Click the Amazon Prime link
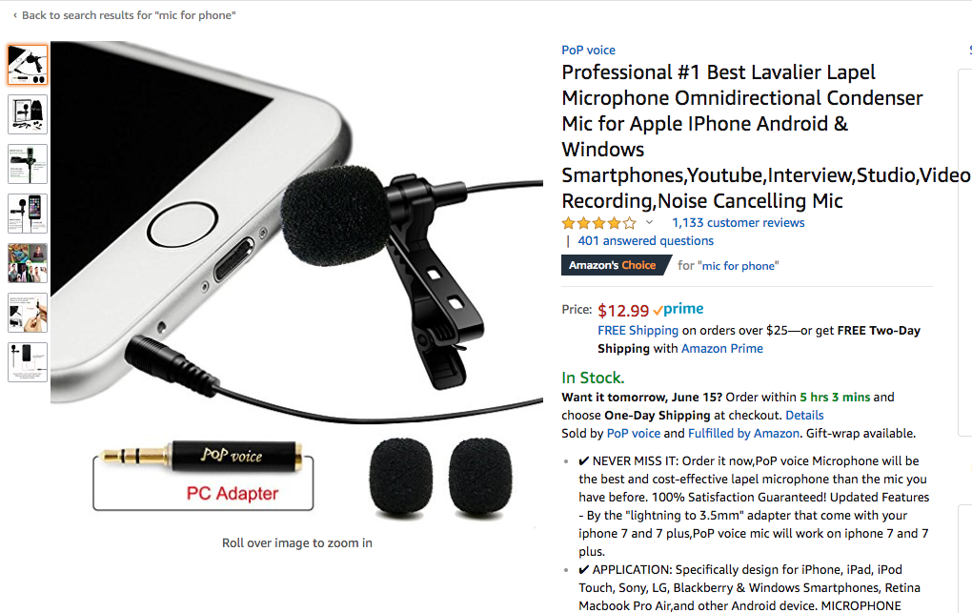Image resolution: width=972 pixels, height=613 pixels. point(721,349)
